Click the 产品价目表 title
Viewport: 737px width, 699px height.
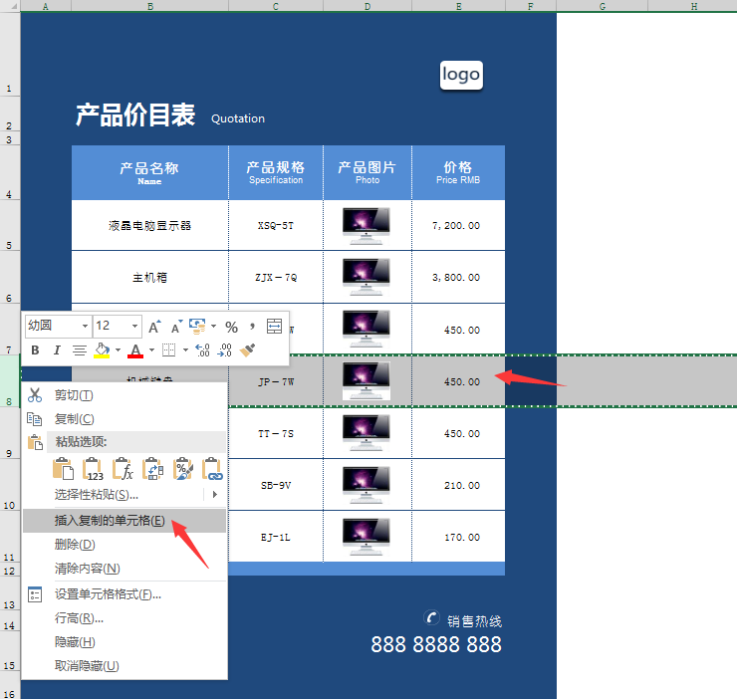click(135, 115)
